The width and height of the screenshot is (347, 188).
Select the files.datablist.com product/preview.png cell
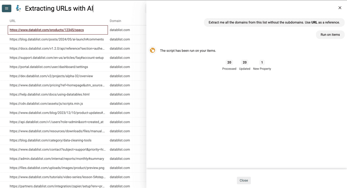click(58, 168)
